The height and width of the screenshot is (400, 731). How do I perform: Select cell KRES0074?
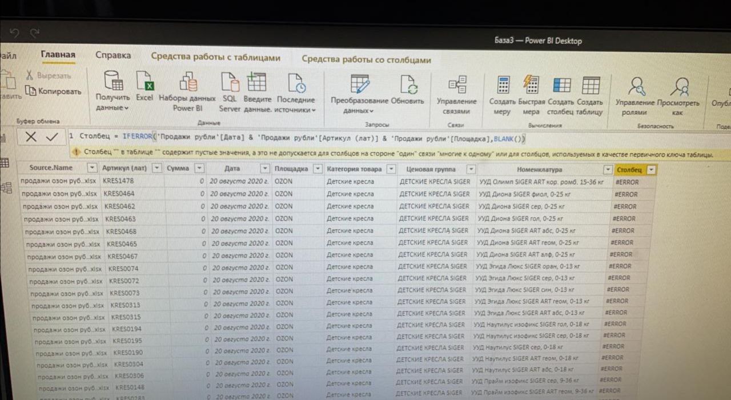click(136, 268)
